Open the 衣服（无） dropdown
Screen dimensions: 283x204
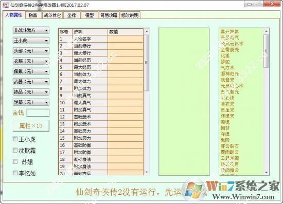coord(31,61)
